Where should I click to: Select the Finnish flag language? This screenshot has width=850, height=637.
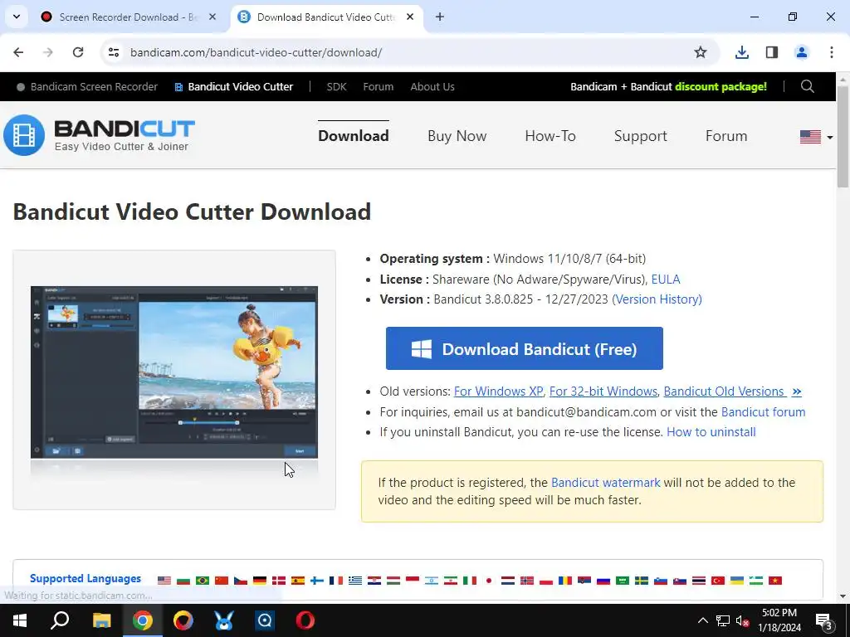click(317, 581)
